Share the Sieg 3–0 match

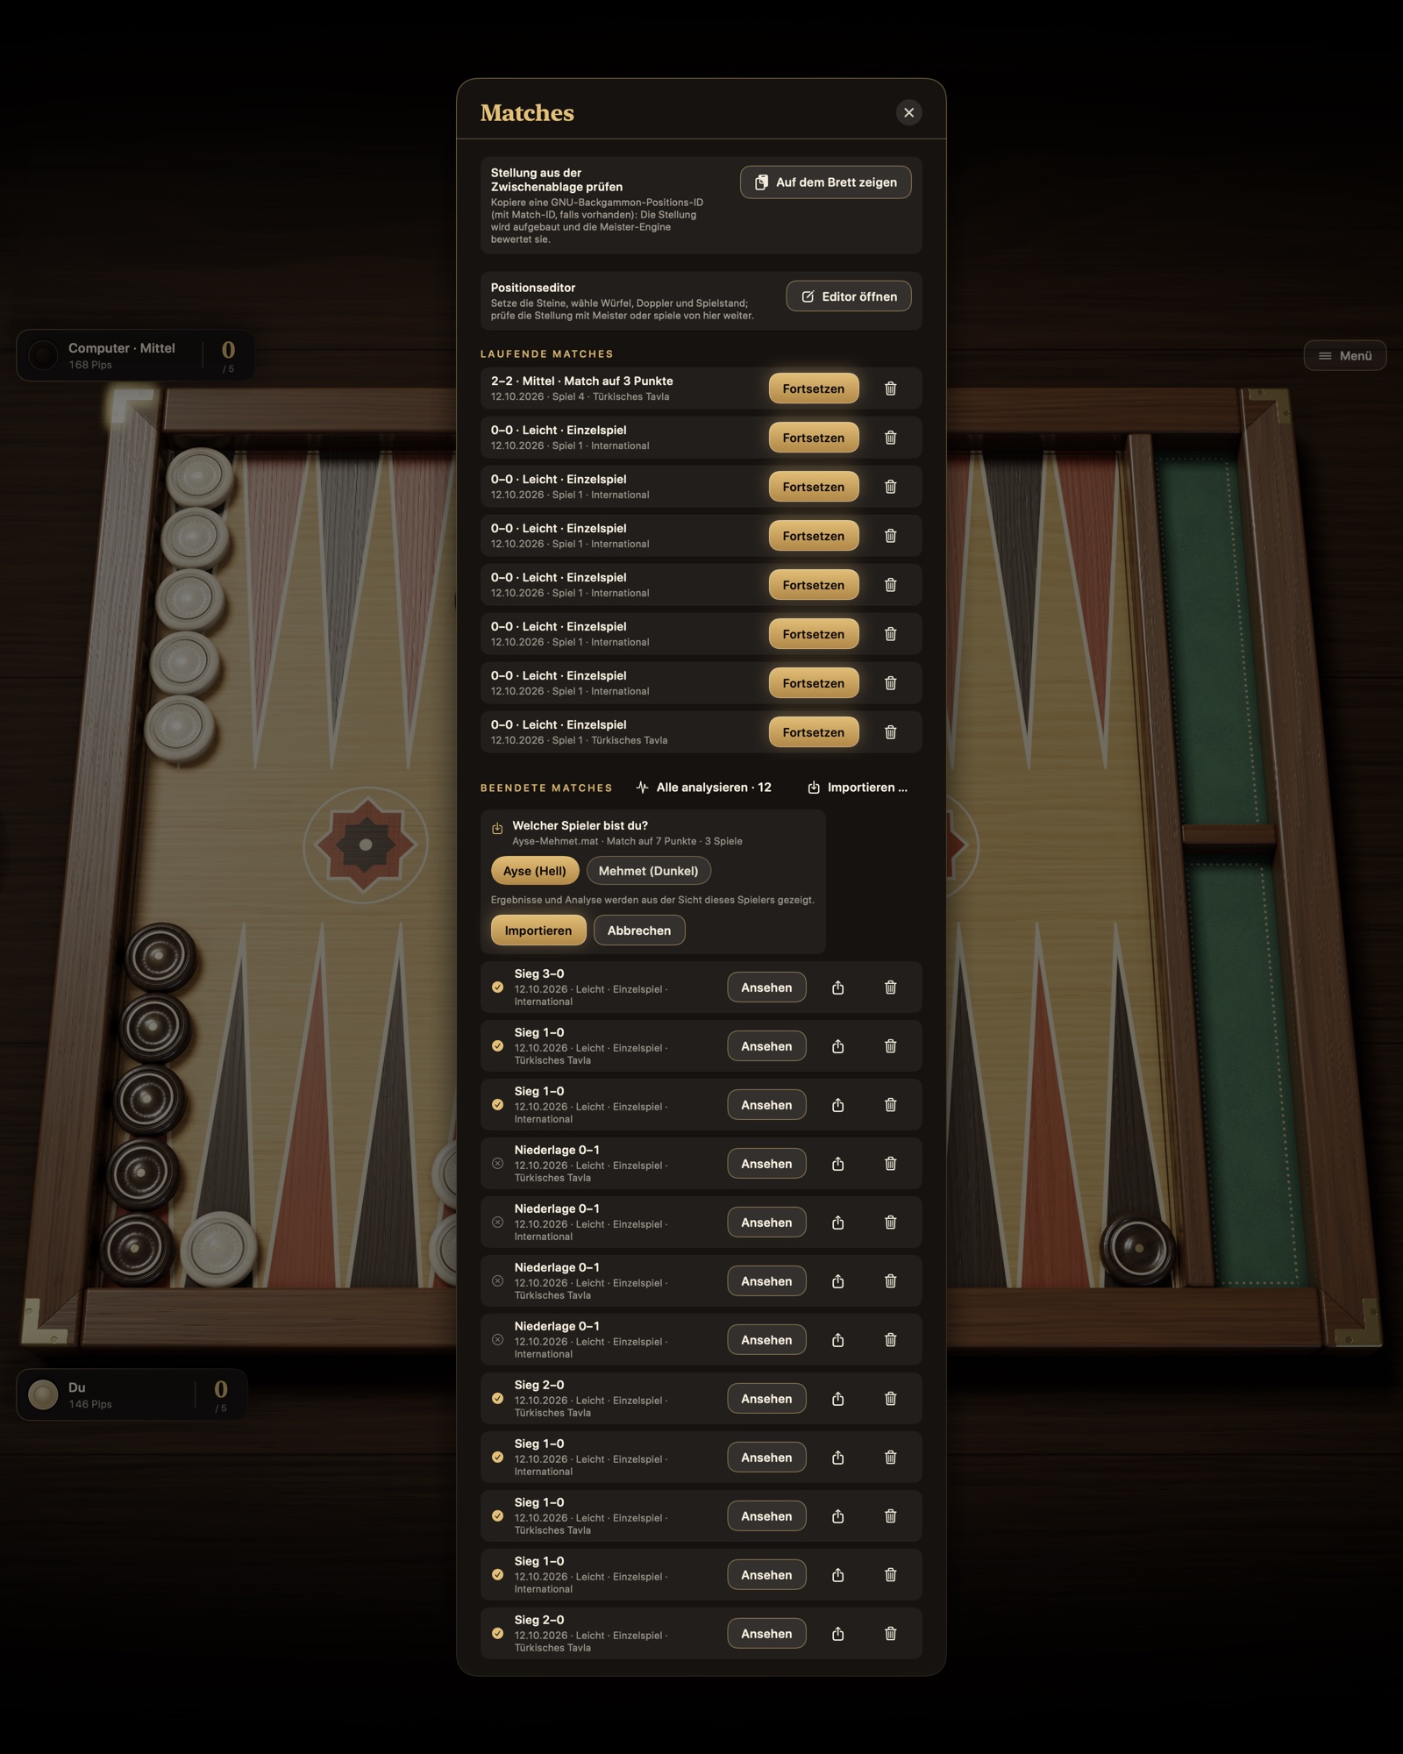point(837,988)
